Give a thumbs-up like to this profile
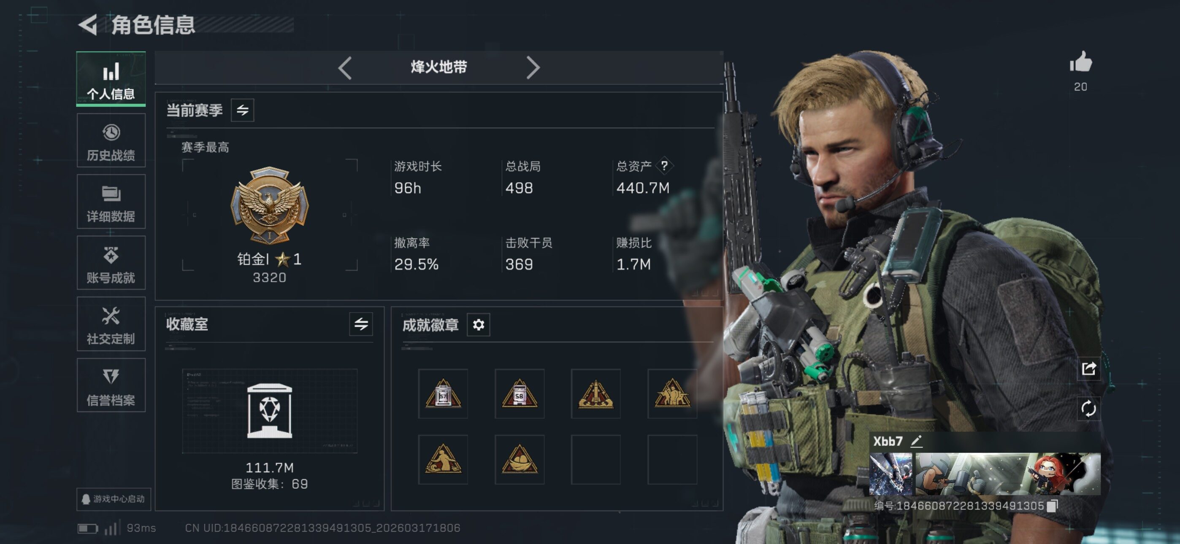This screenshot has width=1180, height=544. click(x=1080, y=62)
